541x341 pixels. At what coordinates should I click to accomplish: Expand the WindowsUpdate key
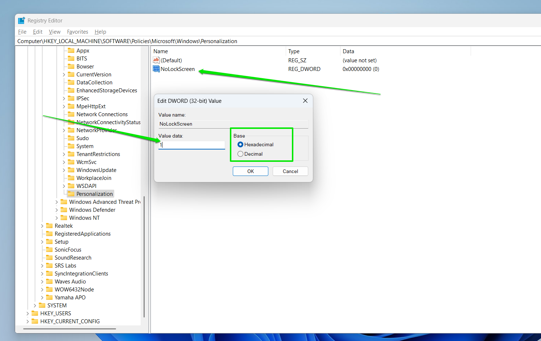64,170
